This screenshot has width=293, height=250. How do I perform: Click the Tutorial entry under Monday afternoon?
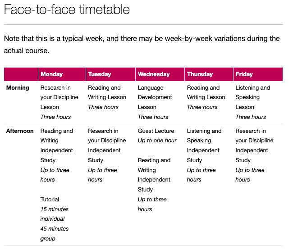[x=50, y=200]
